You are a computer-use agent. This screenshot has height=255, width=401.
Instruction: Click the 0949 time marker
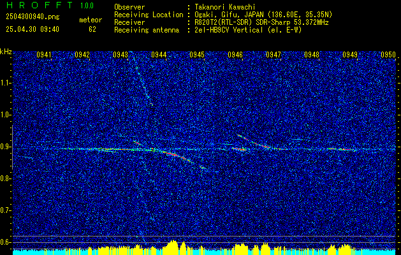[350, 55]
